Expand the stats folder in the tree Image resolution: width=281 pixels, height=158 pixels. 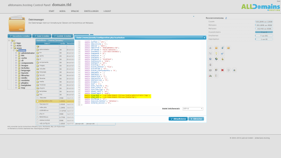(11, 46)
